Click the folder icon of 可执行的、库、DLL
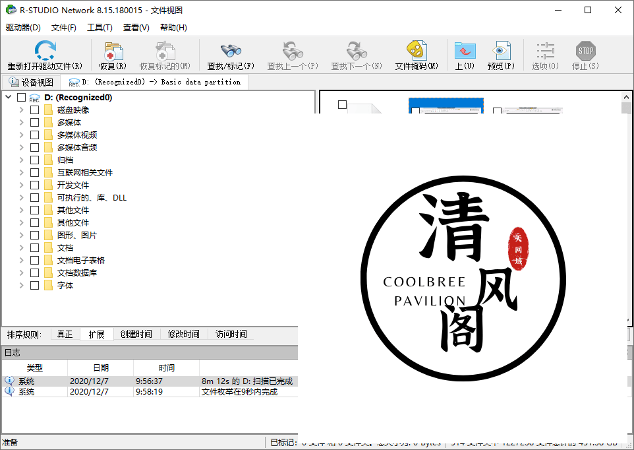This screenshot has height=450, width=634. (x=49, y=197)
